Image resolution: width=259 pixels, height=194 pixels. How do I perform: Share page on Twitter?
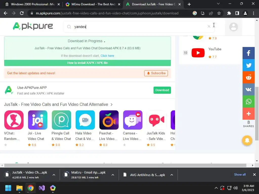[248, 65]
